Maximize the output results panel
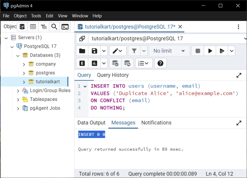Image resolution: width=247 pixels, height=178 pixels. [x=239, y=123]
